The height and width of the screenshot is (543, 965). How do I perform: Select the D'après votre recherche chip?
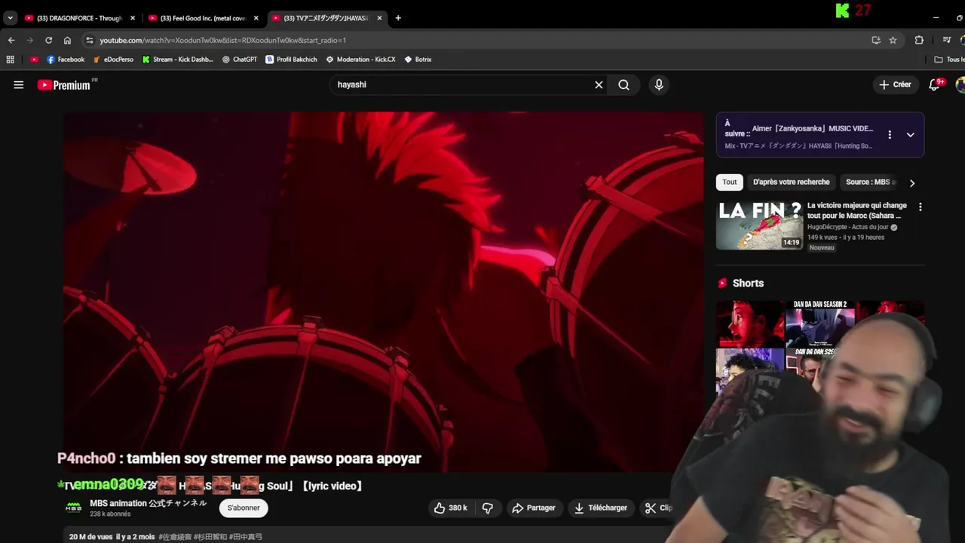click(x=791, y=182)
